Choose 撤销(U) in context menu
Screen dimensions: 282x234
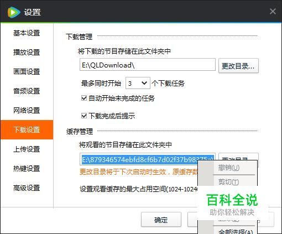pyautogui.click(x=229, y=168)
